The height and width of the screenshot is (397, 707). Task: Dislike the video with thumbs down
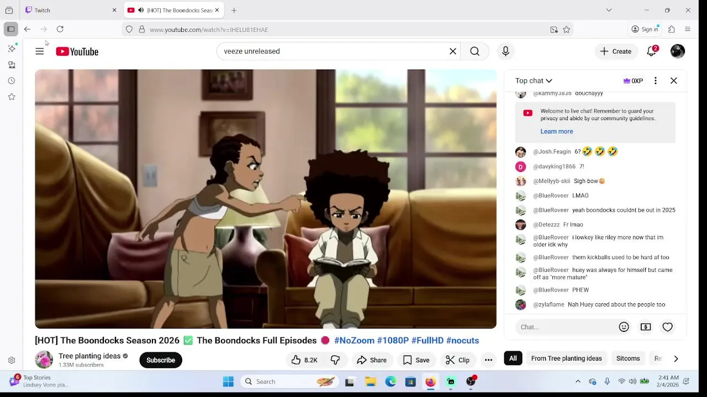point(335,360)
